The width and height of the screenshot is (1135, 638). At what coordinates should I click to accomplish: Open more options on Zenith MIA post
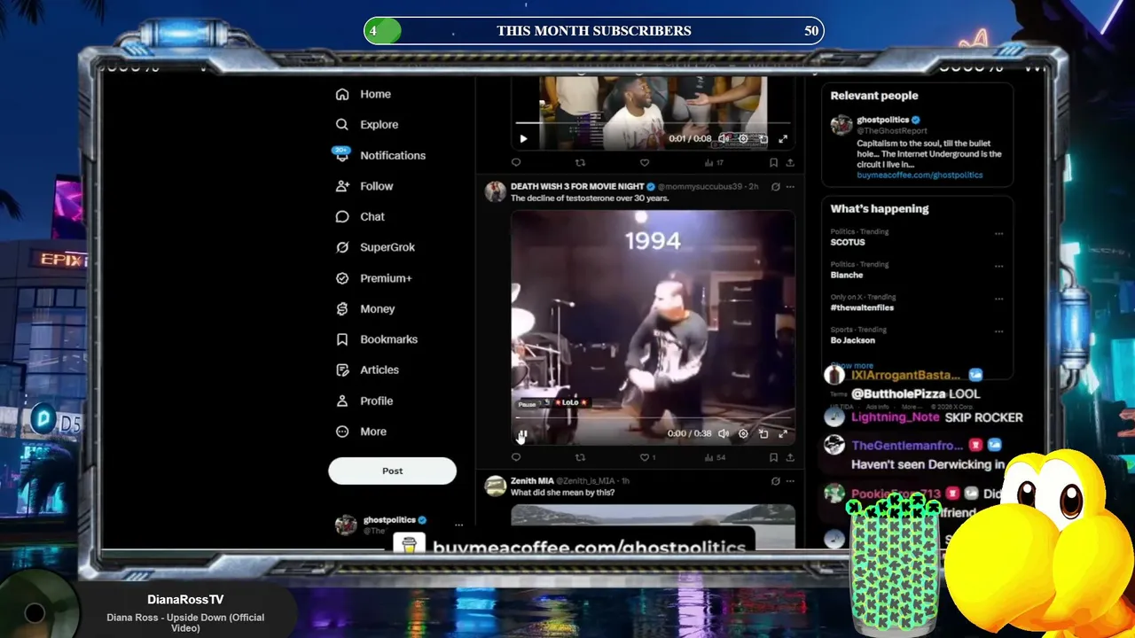click(x=790, y=481)
